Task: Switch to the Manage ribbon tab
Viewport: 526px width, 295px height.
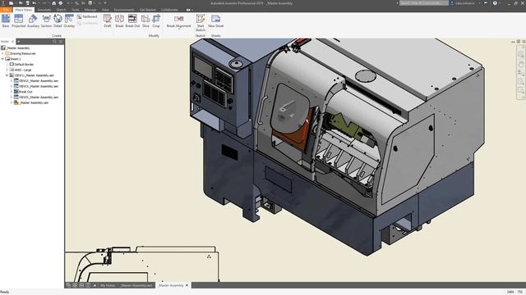Action: (90, 10)
